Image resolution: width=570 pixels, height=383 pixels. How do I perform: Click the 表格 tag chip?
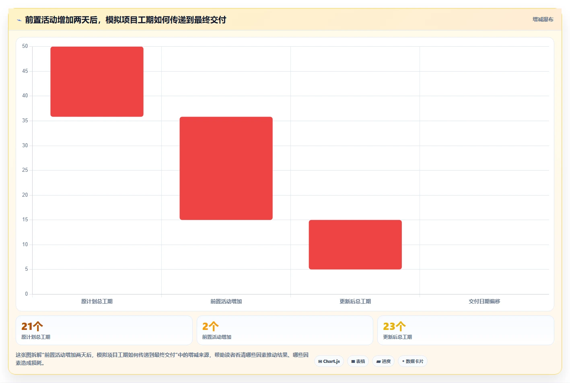(x=358, y=361)
